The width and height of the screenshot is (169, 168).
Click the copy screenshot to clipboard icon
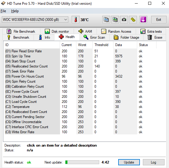tap(115, 20)
